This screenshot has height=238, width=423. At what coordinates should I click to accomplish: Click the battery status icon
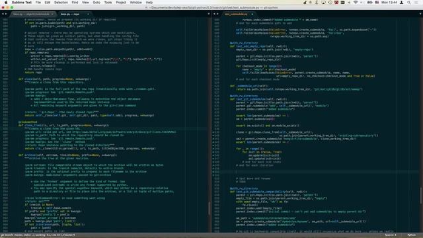pyautogui.click(x=369, y=3)
